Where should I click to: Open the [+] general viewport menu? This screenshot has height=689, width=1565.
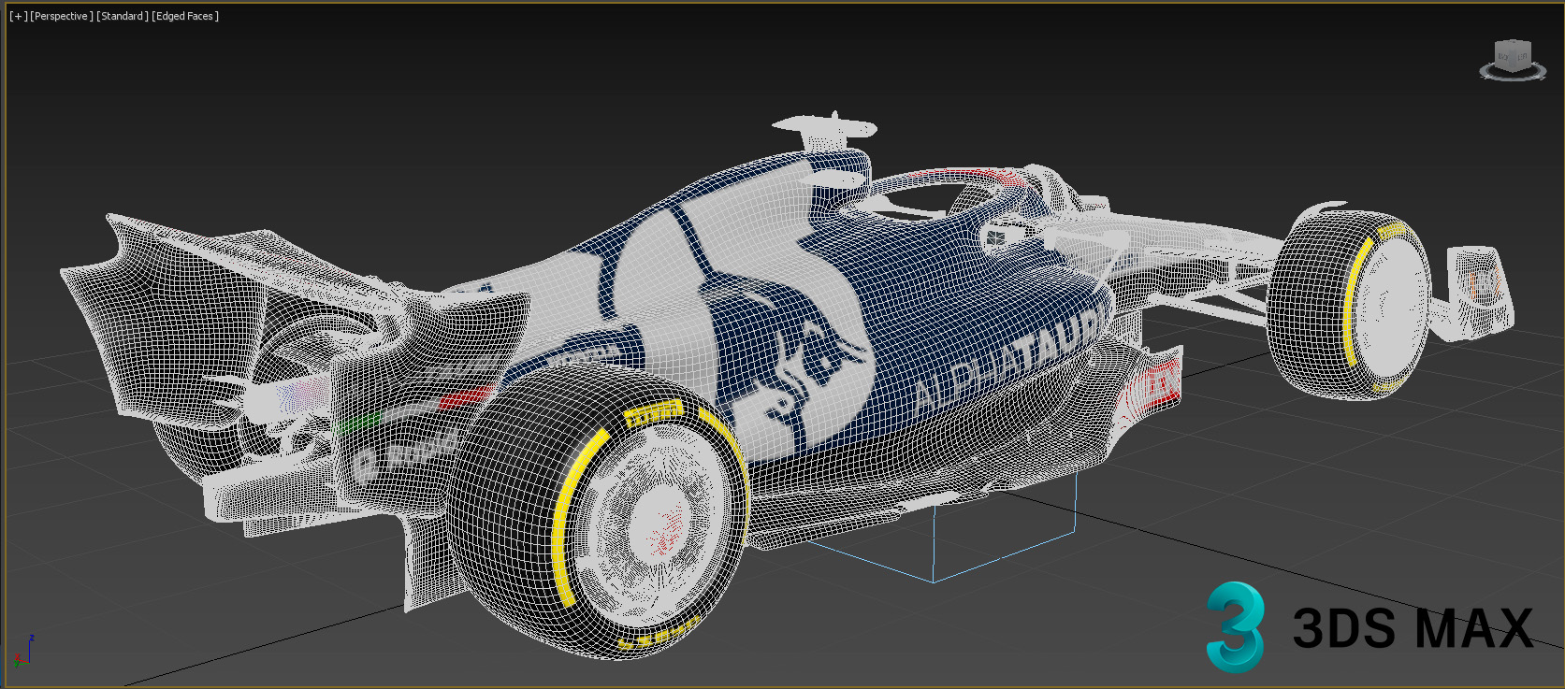[x=19, y=16]
